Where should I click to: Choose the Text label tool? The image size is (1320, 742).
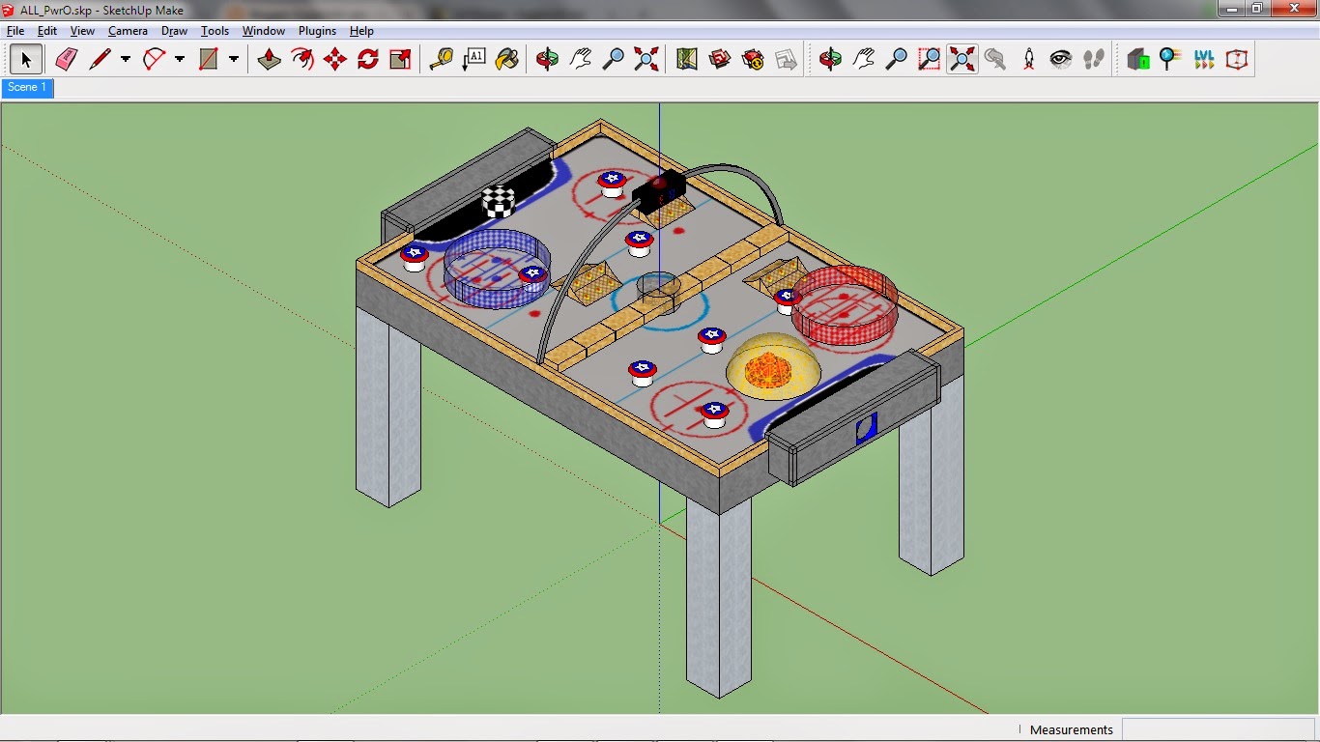pyautogui.click(x=474, y=60)
